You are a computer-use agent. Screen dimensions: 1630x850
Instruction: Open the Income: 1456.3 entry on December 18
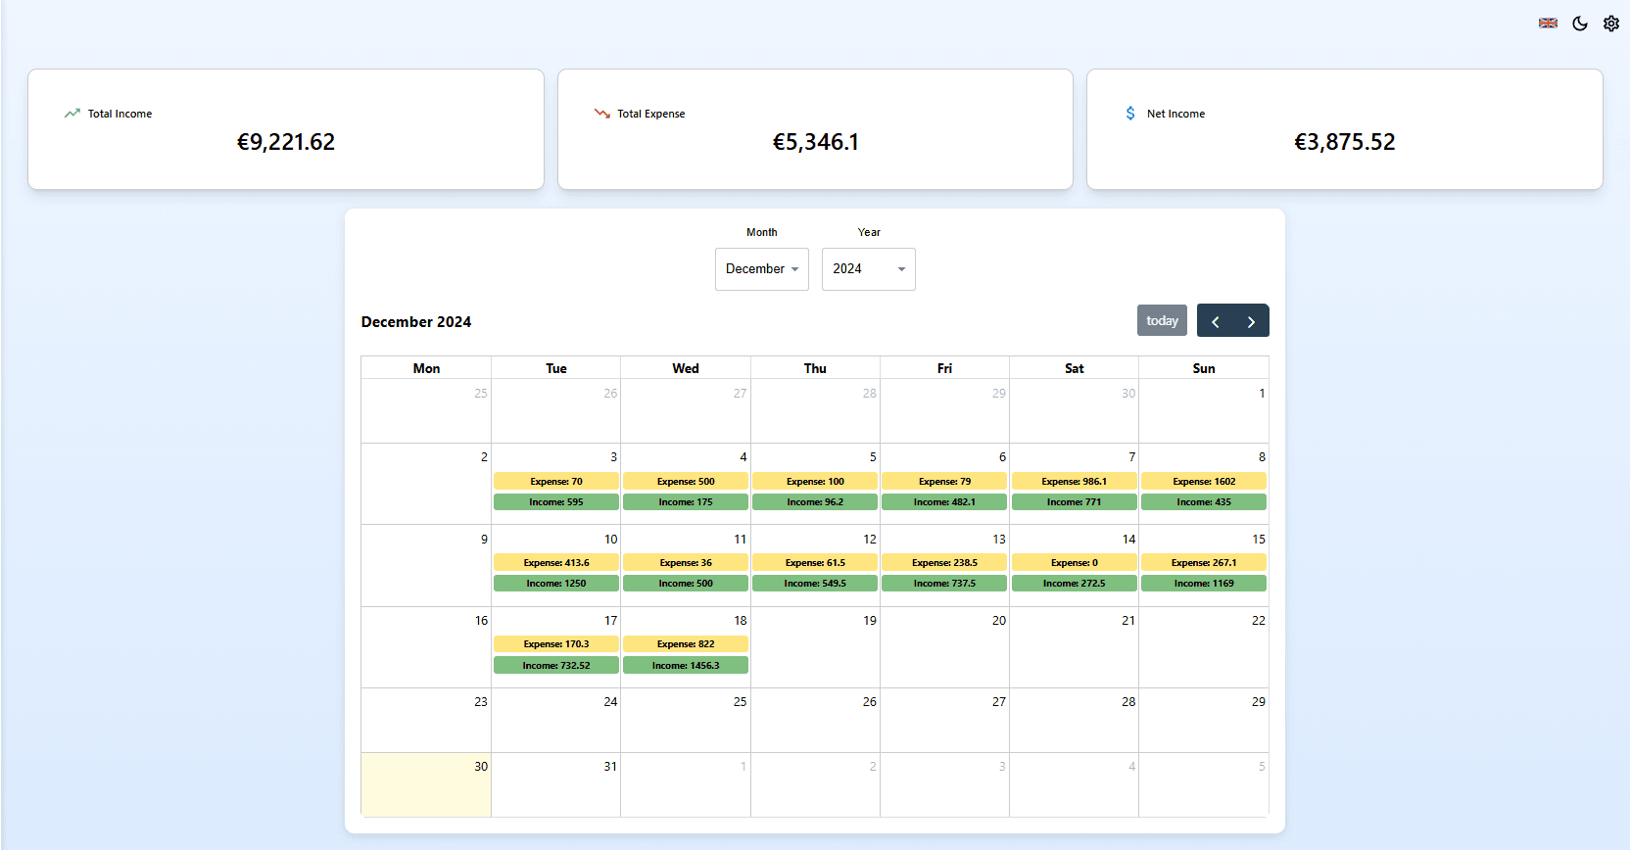(x=686, y=666)
